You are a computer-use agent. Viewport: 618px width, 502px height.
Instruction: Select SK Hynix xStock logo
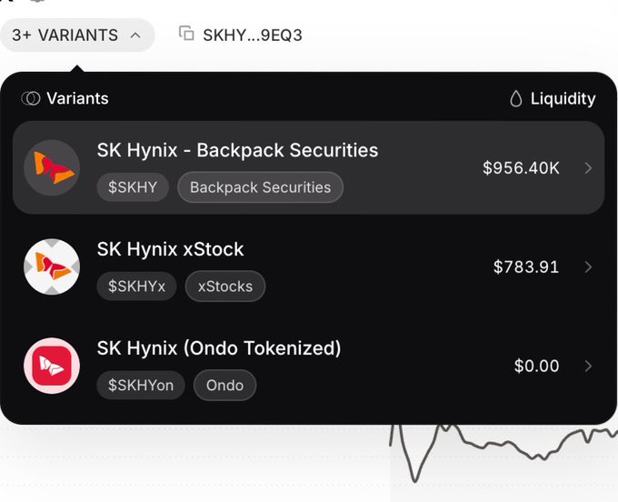pos(52,267)
